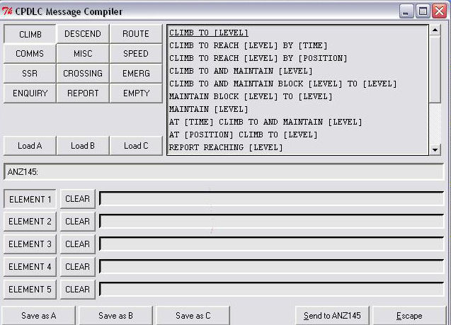Viewport: 451px width, 325px height.
Task: Send the message to ANZ145
Action: point(332,316)
